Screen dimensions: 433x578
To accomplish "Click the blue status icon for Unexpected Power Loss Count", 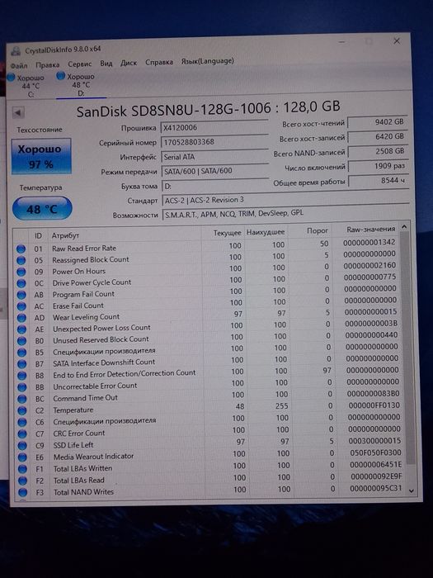I will 21,329.
